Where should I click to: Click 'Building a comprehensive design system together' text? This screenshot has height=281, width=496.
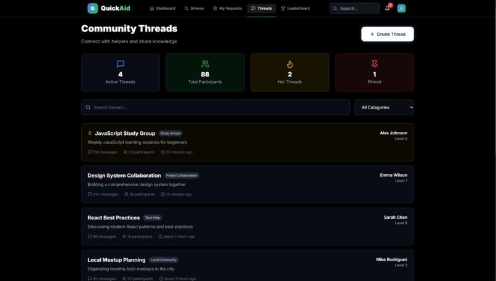click(137, 184)
